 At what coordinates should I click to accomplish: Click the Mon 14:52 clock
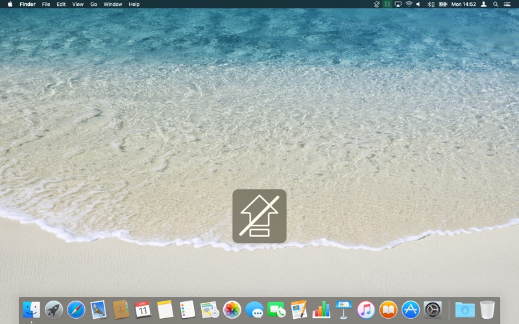pyautogui.click(x=463, y=5)
